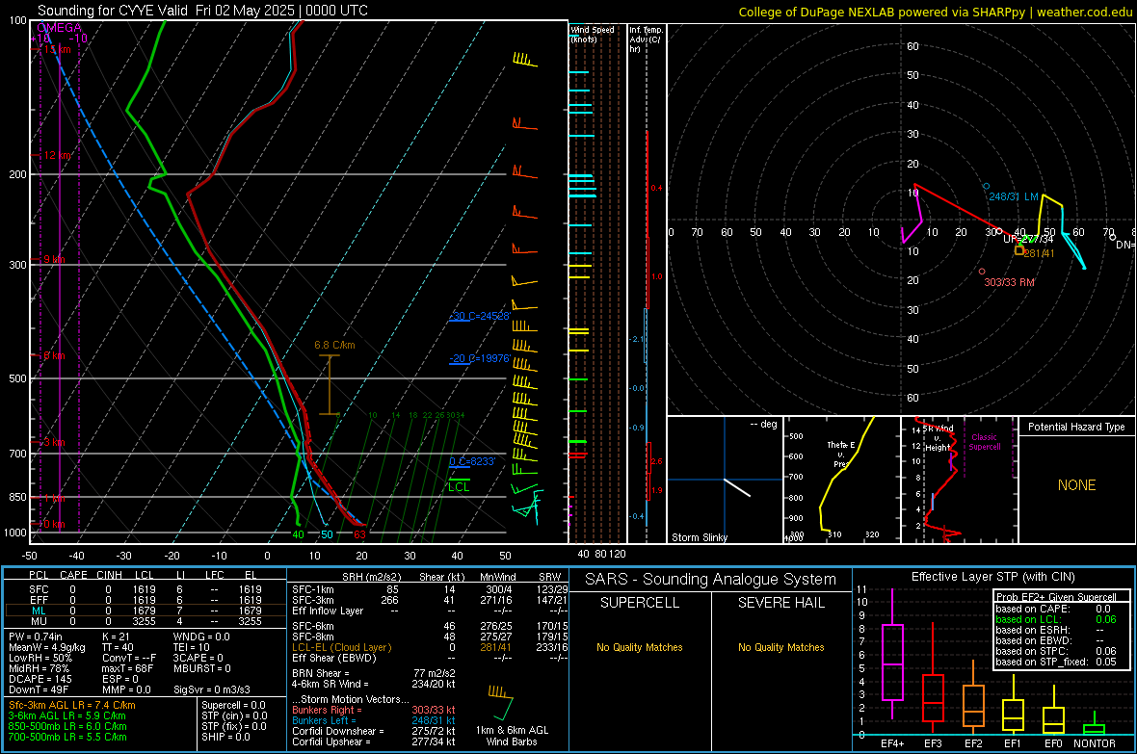Image resolution: width=1137 pixels, height=754 pixels.
Task: Click the LCL-EL (Cloud Layer) row
Action: (430, 647)
